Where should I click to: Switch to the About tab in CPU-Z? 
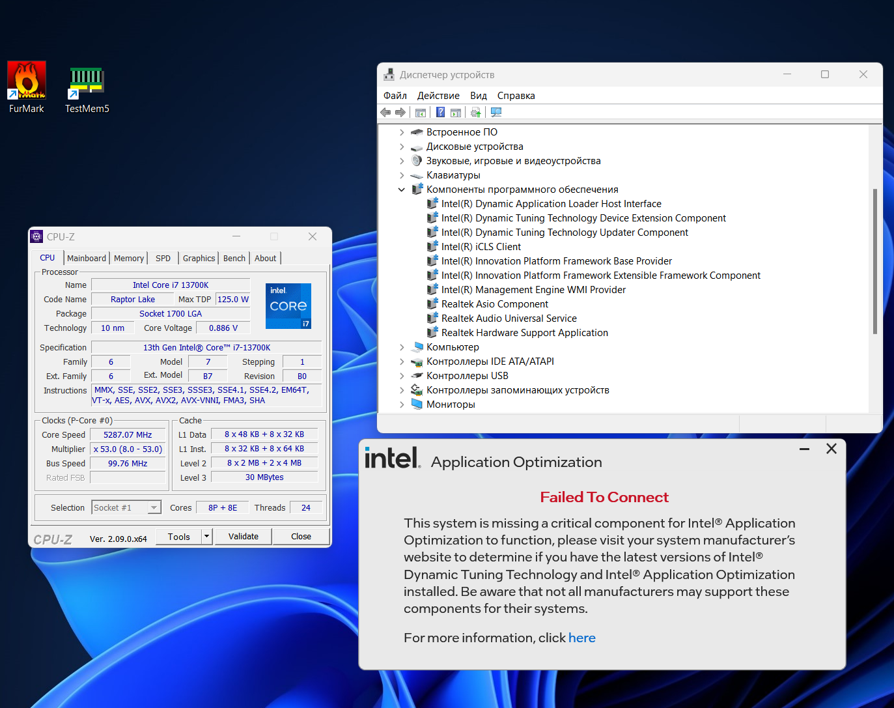click(x=266, y=258)
